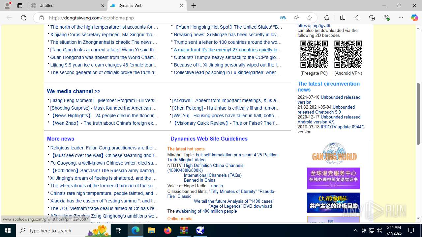Click the scrollbar up arrow
This screenshot has height=237, width=422.
coord(418,28)
